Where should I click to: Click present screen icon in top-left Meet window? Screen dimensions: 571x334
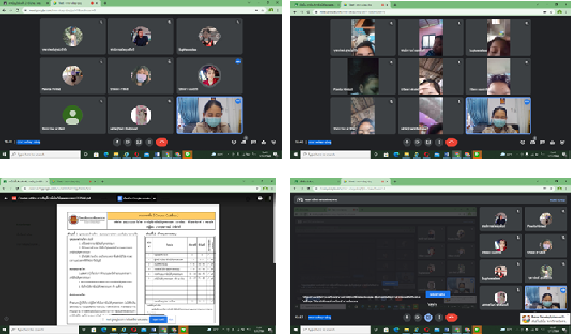tap(138, 142)
